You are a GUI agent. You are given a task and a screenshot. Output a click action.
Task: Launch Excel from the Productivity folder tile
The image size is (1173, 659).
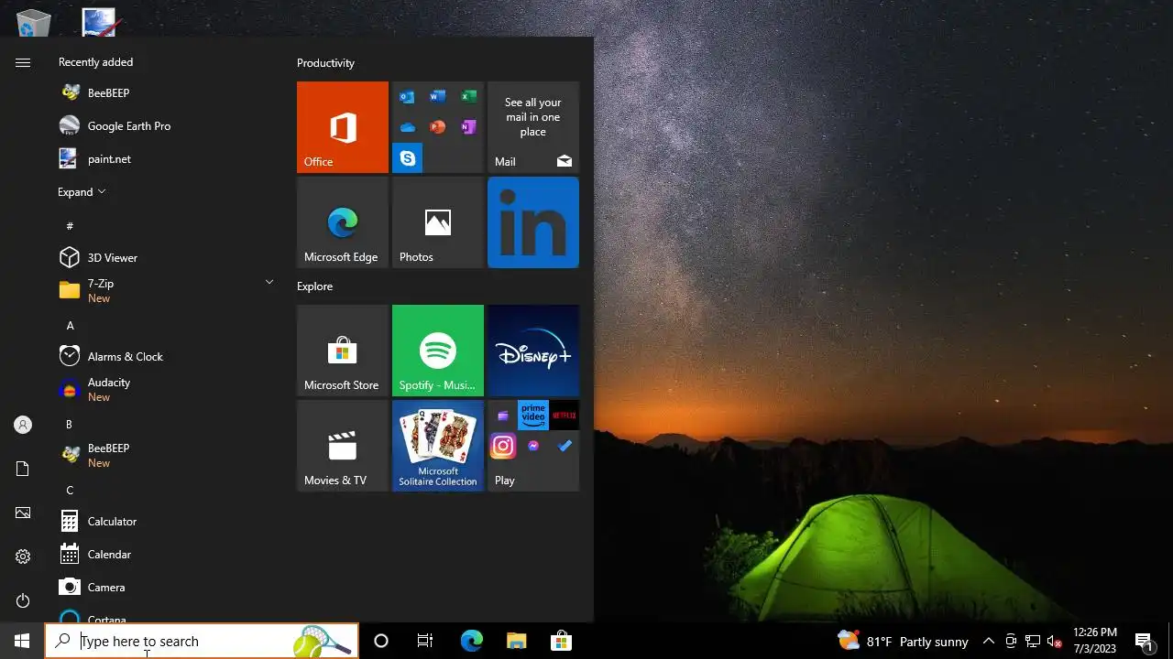tap(468, 97)
